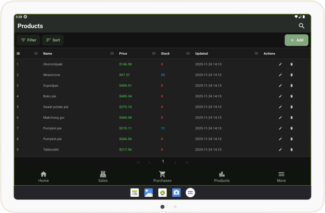The width and height of the screenshot is (325, 213).
Task: Add a new product
Action: point(296,40)
